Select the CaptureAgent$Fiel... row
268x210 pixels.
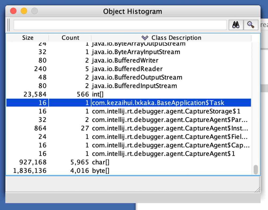129,137
